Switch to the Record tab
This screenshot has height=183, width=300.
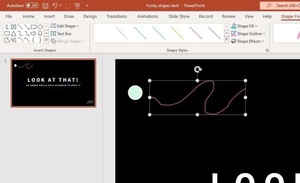206,16
